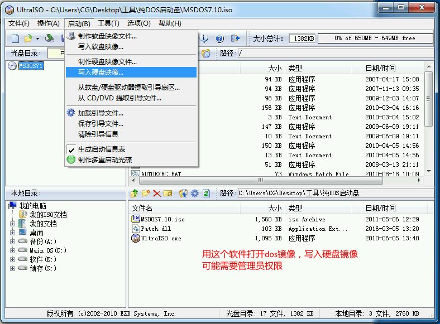This screenshot has height=324, width=440.
Task: Select 保存引导文件... menu entry
Action: pos(131,123)
